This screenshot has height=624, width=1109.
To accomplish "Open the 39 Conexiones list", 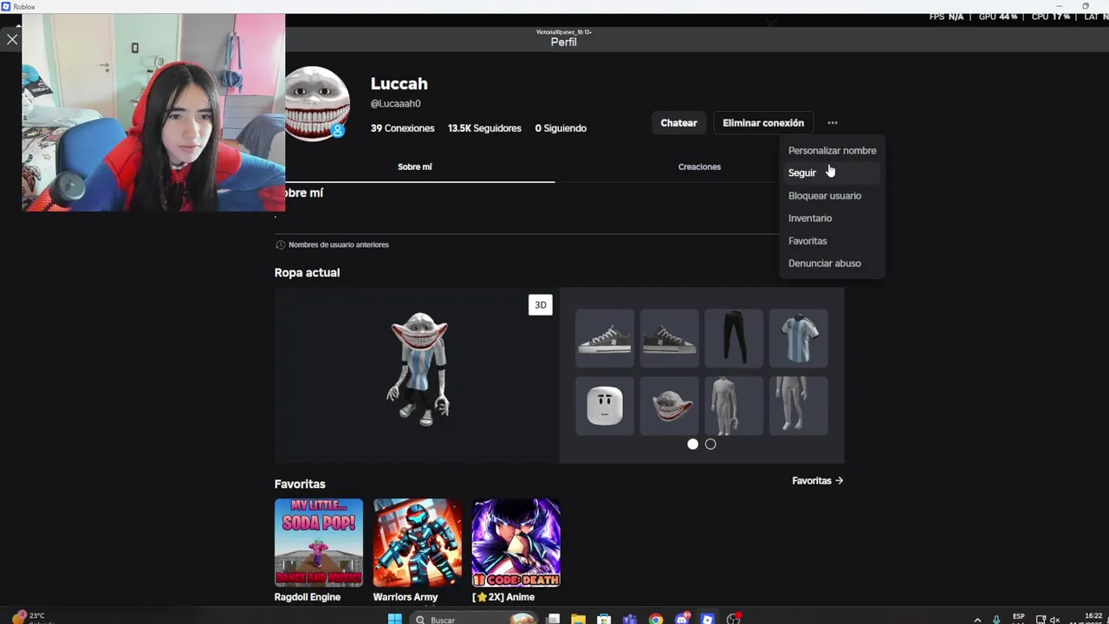I will [402, 128].
